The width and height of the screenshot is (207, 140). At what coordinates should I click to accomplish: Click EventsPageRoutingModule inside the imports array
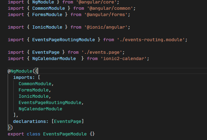click(x=50, y=103)
